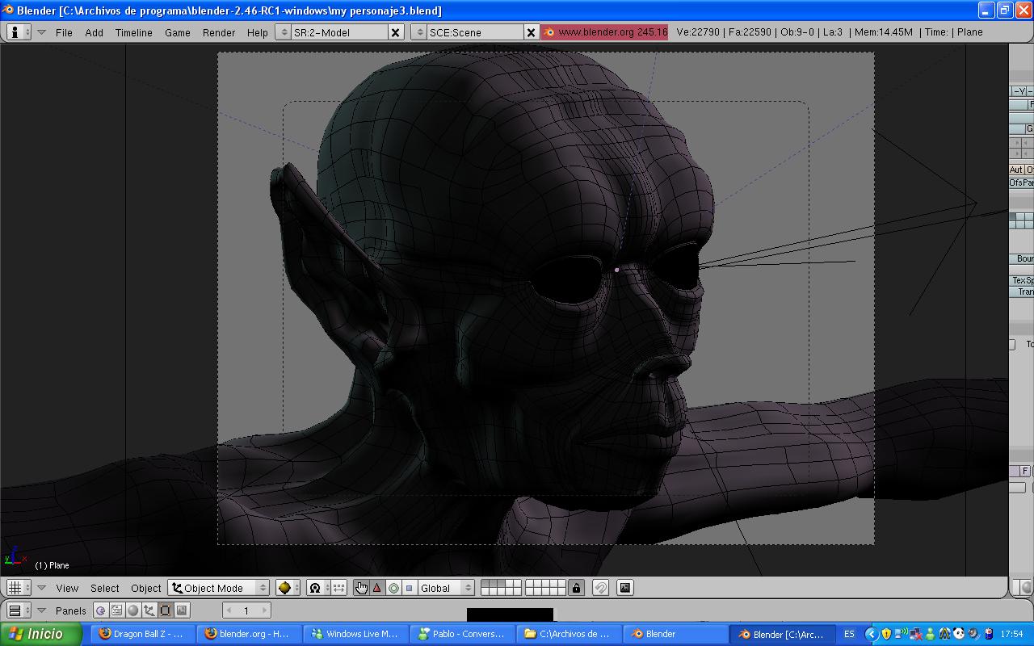The width and height of the screenshot is (1034, 646).
Task: Toggle the 3D transform manipulator hand icon
Action: (x=361, y=588)
